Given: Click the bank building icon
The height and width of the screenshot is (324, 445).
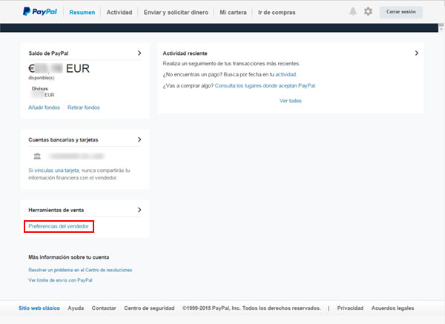Looking at the screenshot, I should click(37, 156).
